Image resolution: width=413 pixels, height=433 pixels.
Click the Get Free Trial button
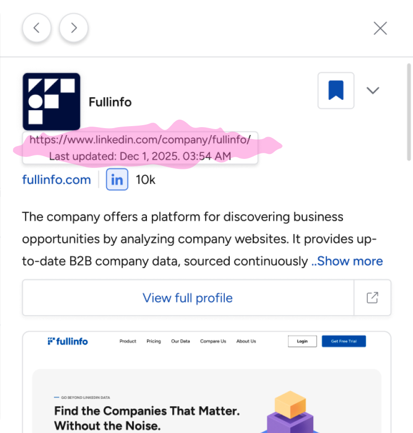click(x=344, y=341)
